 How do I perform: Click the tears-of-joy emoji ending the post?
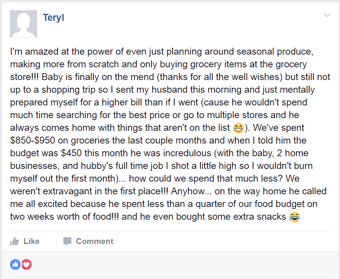coord(294,217)
